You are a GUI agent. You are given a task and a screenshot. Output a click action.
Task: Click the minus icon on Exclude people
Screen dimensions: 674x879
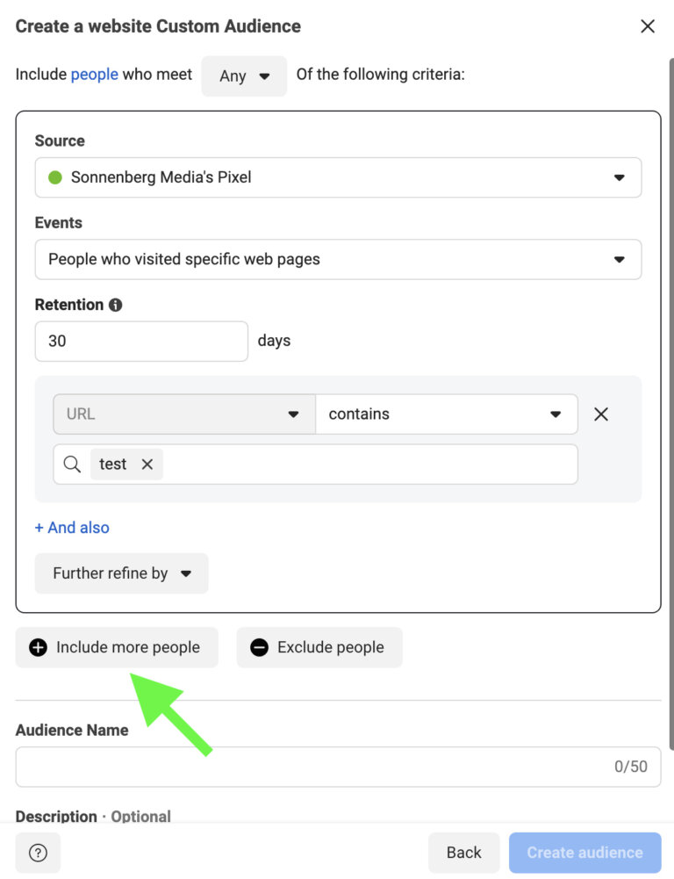pos(259,647)
